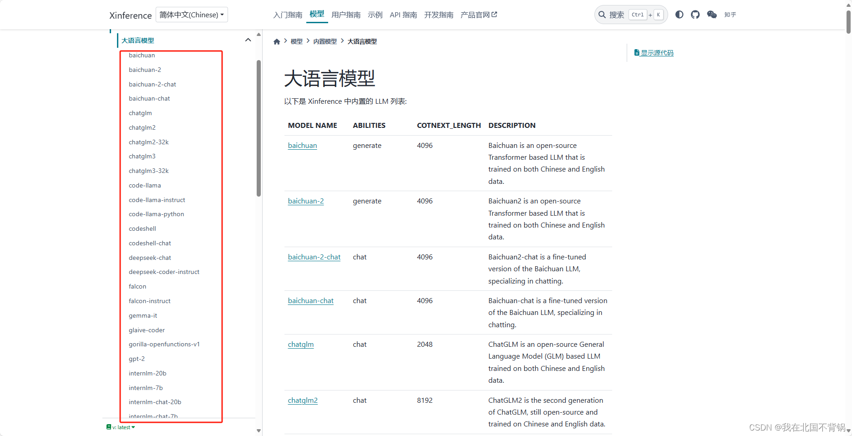Click the 搜索 search field
Screen dimensions: 852x436
(x=631, y=15)
